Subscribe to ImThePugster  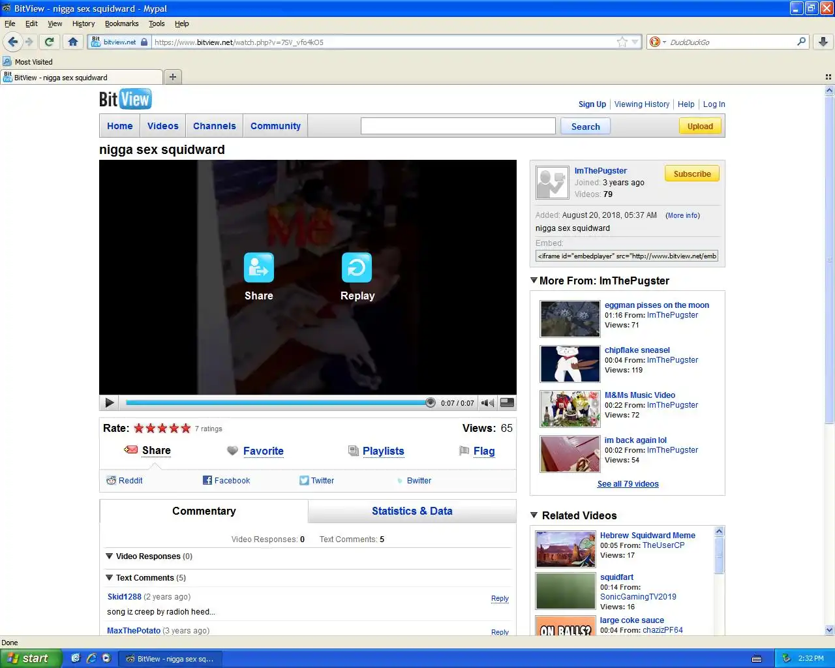(692, 174)
